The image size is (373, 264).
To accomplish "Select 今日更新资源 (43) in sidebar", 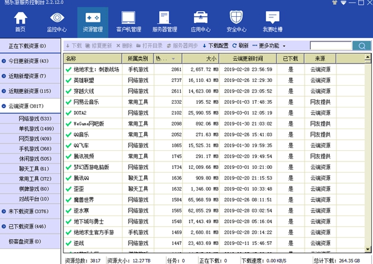I will [x=31, y=61].
